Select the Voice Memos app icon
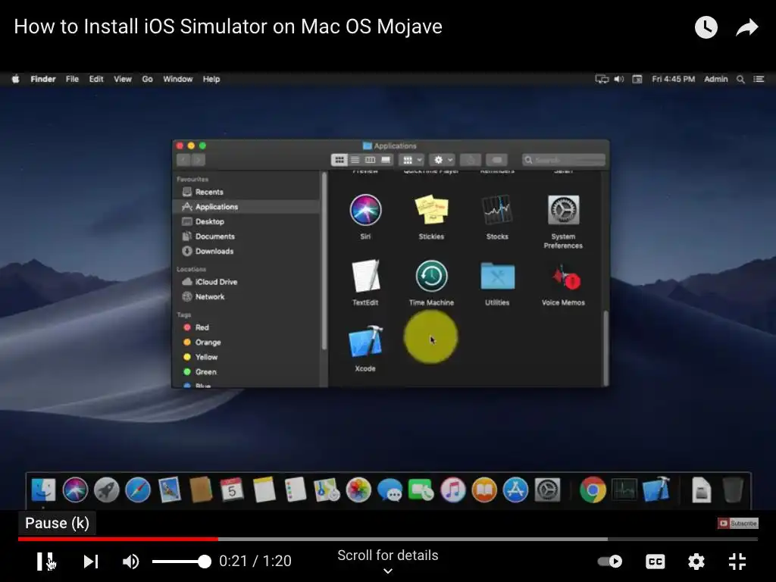Screen dimensions: 776x582 565,278
